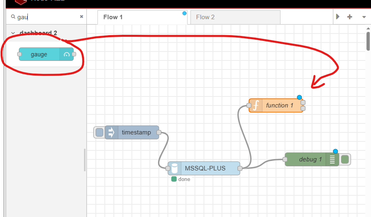The image size is (371, 217).
Task: Select the Flow 1 tab
Action: 113,17
